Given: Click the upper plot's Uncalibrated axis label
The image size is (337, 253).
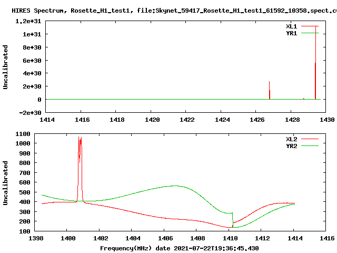Looking at the screenshot, I should 5,67.
